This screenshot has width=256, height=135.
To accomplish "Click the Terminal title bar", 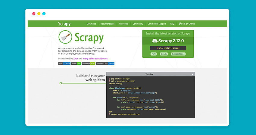I will [150, 74].
